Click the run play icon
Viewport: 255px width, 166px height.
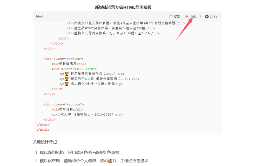[x=207, y=16]
